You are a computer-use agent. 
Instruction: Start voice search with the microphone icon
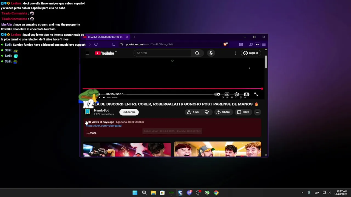coord(211,53)
